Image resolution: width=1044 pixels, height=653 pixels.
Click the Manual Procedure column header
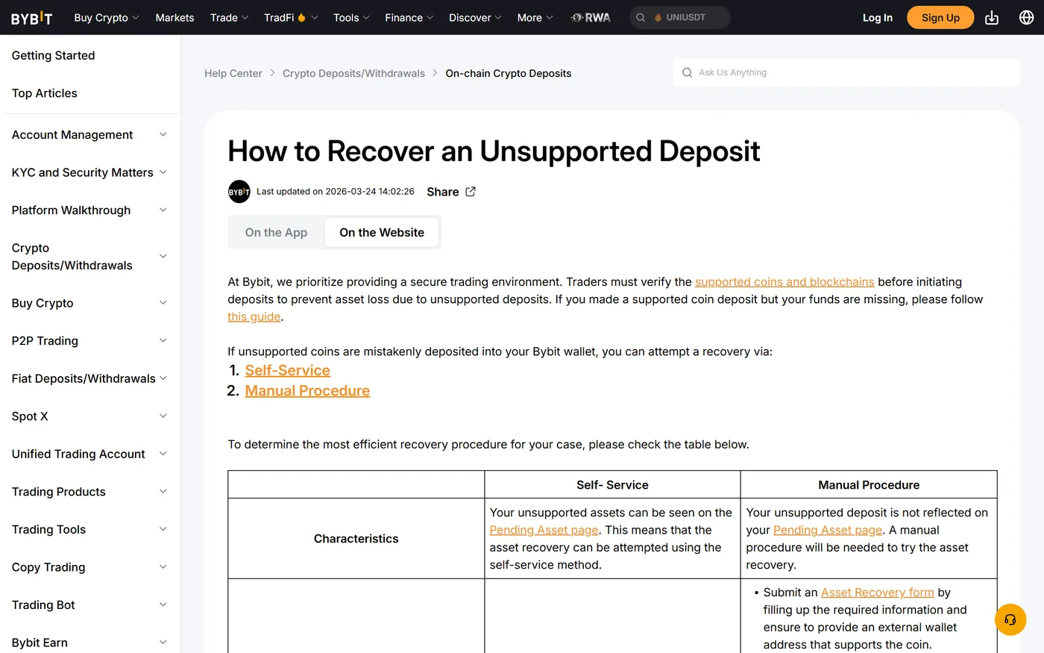[869, 485]
